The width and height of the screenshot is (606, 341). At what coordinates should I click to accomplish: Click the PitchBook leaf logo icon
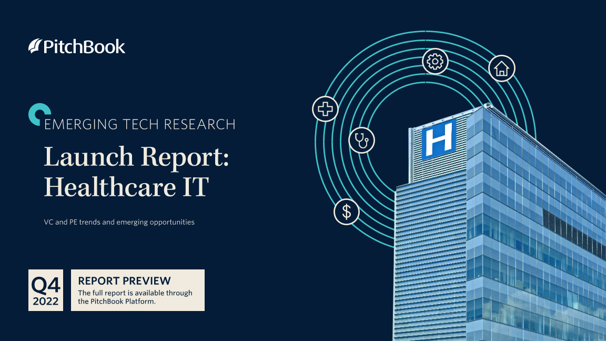[35, 46]
